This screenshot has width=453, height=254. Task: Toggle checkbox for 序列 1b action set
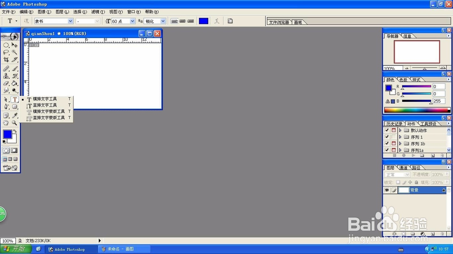pyautogui.click(x=387, y=144)
